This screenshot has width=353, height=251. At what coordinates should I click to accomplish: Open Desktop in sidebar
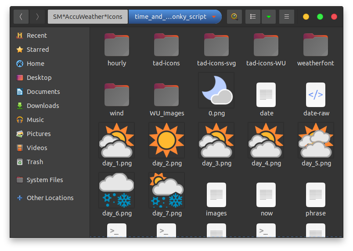click(x=50, y=78)
